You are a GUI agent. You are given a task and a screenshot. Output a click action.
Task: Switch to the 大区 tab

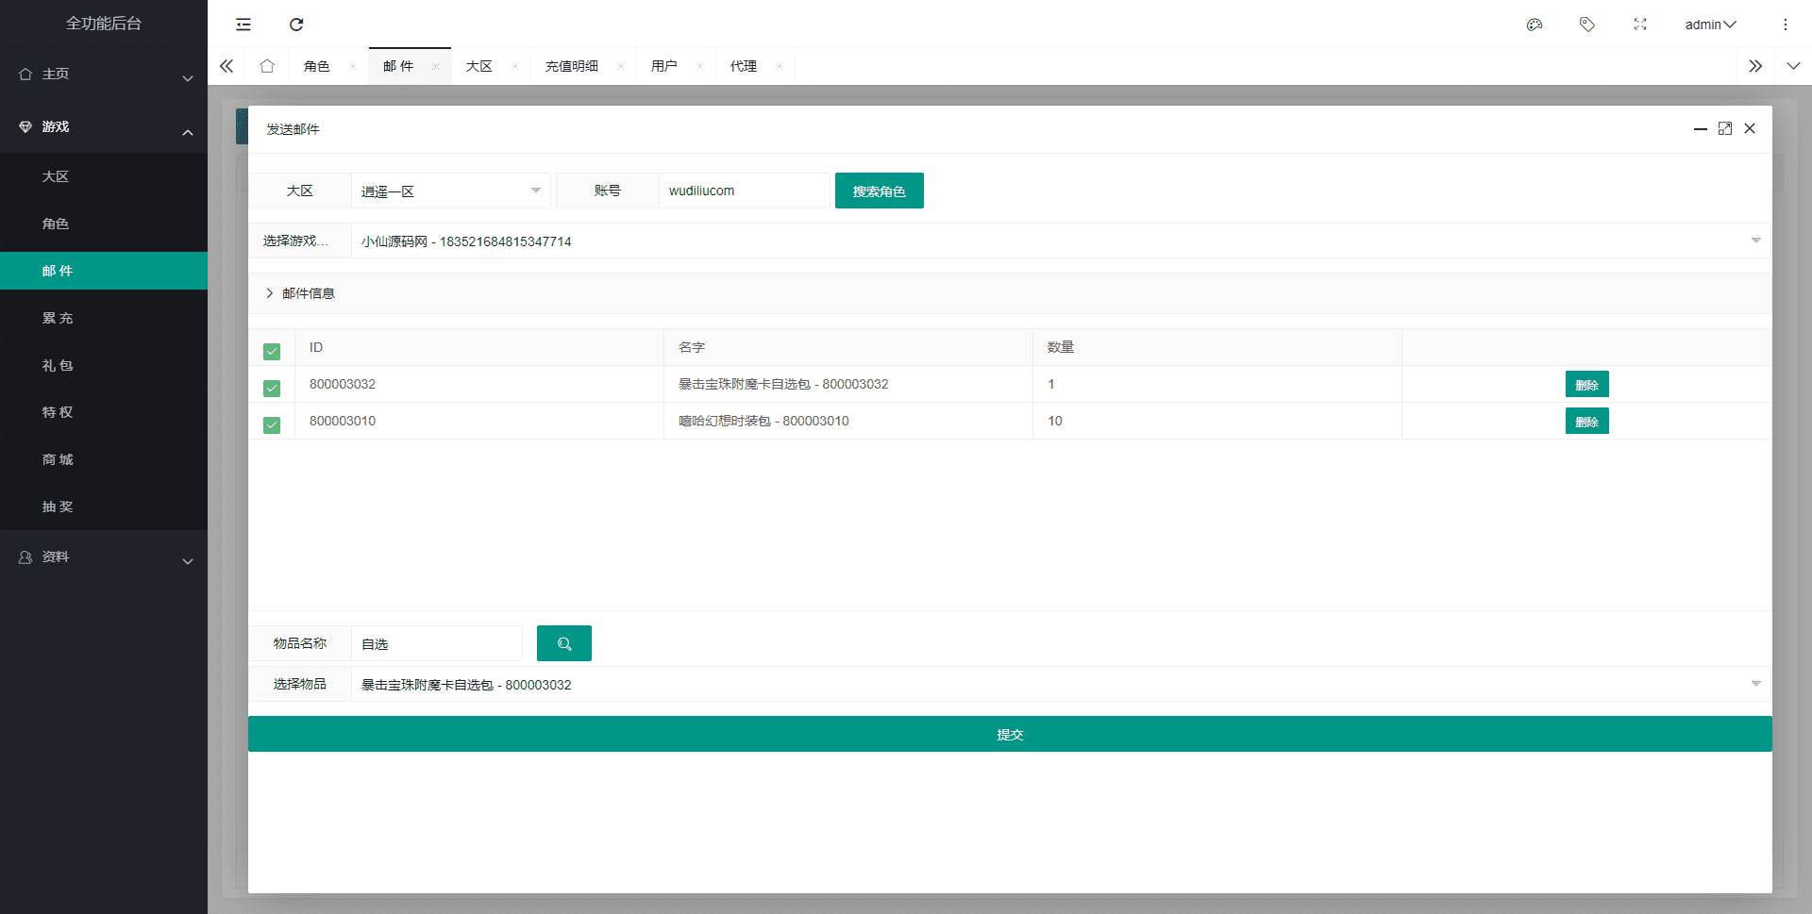tap(479, 66)
